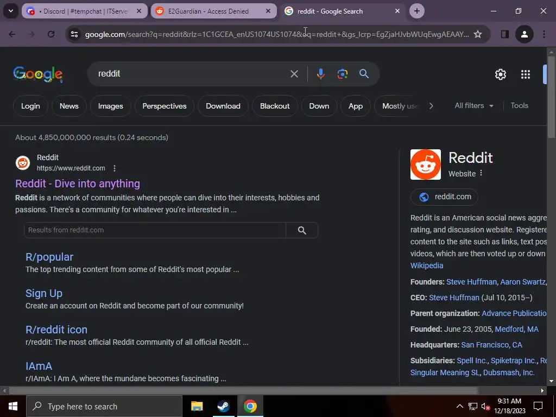Click the horizontal scrollbar

[243, 390]
